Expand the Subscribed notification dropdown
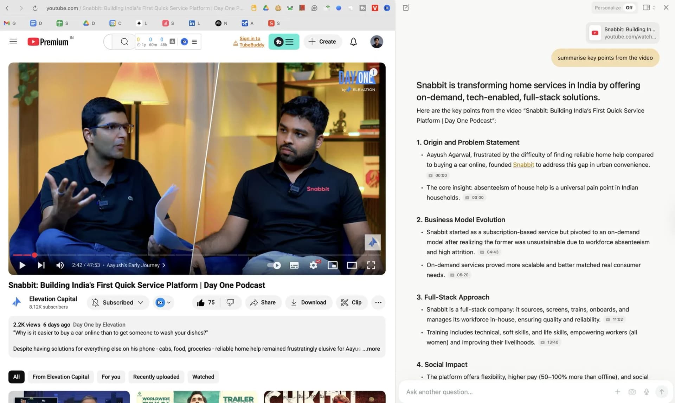675x403 pixels. [118, 302]
